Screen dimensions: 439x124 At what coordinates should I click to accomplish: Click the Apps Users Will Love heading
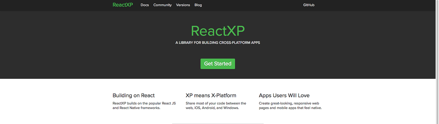point(284,95)
